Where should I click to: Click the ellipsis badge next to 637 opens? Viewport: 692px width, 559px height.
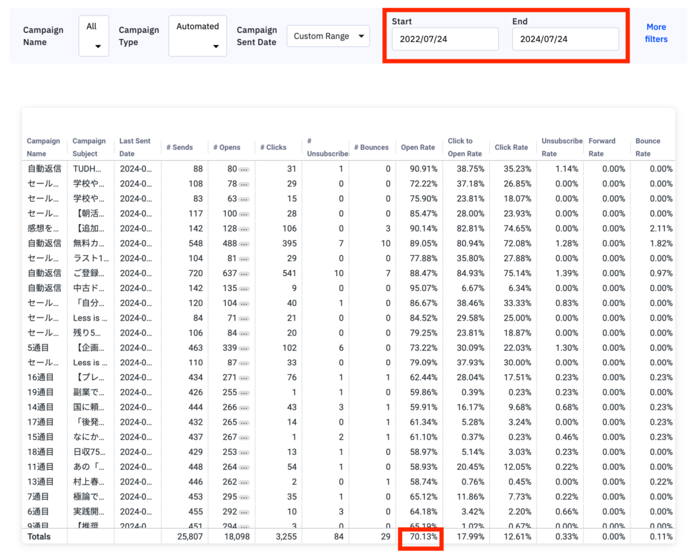(244, 273)
